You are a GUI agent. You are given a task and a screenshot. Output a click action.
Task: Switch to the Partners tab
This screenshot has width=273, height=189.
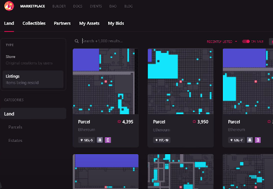tap(62, 23)
